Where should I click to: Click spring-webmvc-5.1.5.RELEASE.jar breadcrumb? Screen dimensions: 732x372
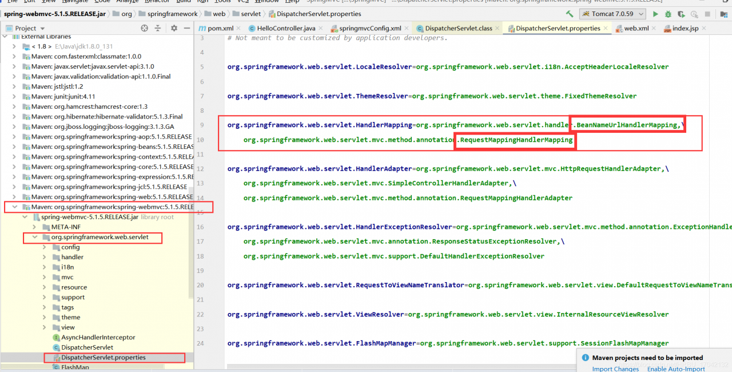[x=54, y=14]
